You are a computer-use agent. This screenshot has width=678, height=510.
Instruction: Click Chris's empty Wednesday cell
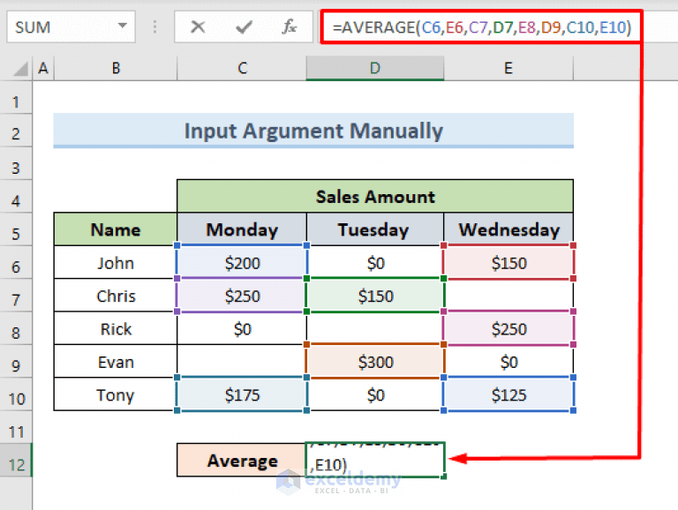(508, 296)
